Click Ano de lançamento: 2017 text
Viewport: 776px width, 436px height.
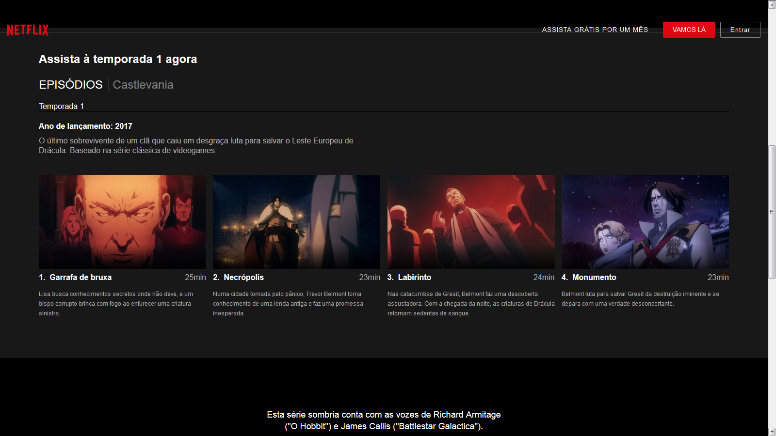point(85,126)
